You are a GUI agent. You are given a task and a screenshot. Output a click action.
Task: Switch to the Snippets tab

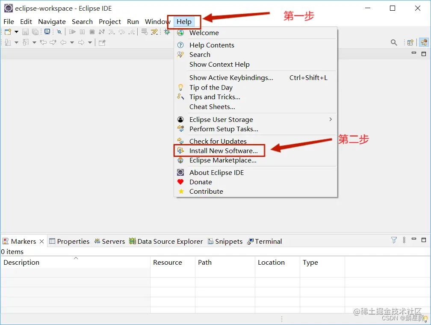(225, 242)
